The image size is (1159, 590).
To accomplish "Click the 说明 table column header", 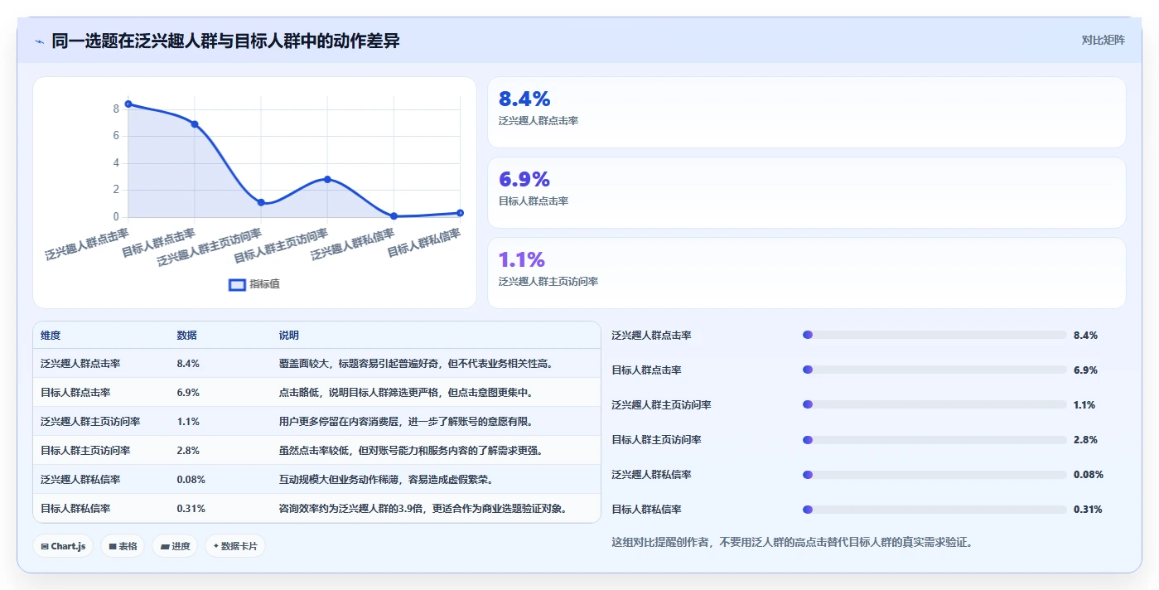I will (289, 336).
